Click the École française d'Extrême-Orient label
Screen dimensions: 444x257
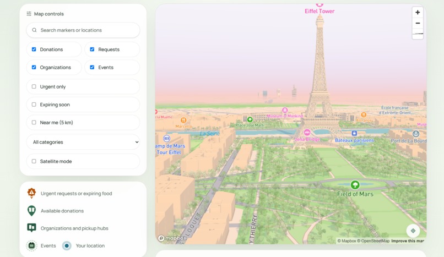point(395,110)
